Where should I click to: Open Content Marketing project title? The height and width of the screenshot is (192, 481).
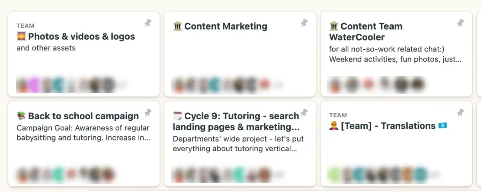[x=225, y=26]
